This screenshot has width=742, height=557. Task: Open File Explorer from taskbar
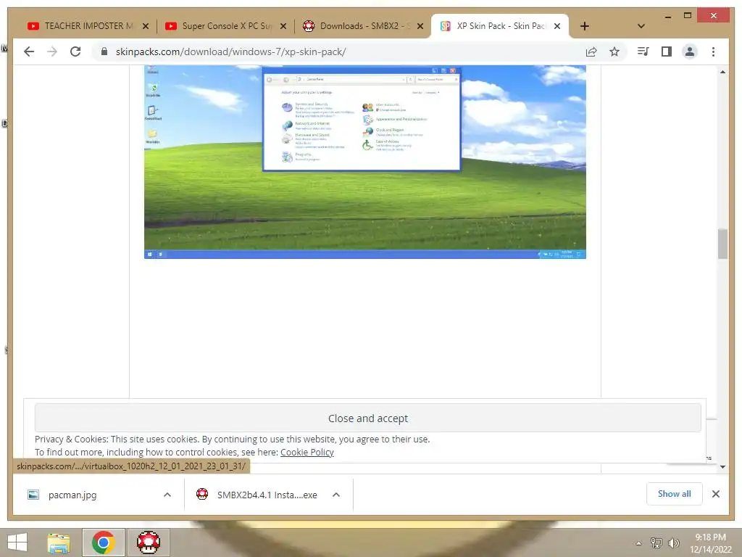pyautogui.click(x=59, y=542)
